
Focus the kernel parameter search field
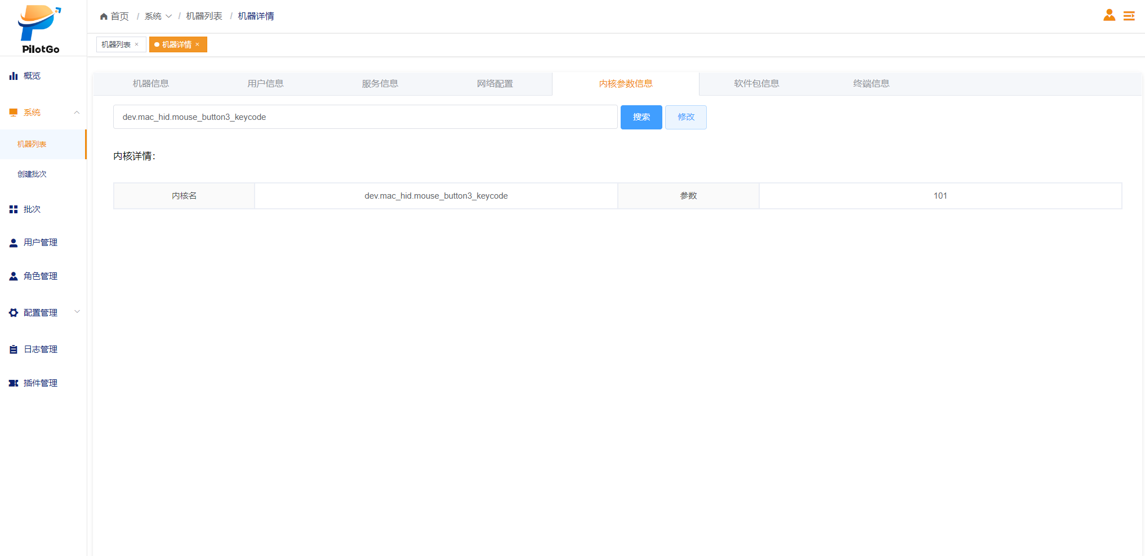coord(365,117)
